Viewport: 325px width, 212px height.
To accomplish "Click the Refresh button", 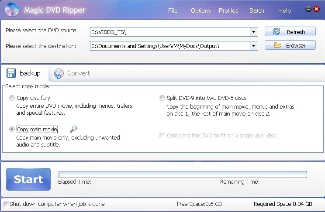I will point(290,31).
